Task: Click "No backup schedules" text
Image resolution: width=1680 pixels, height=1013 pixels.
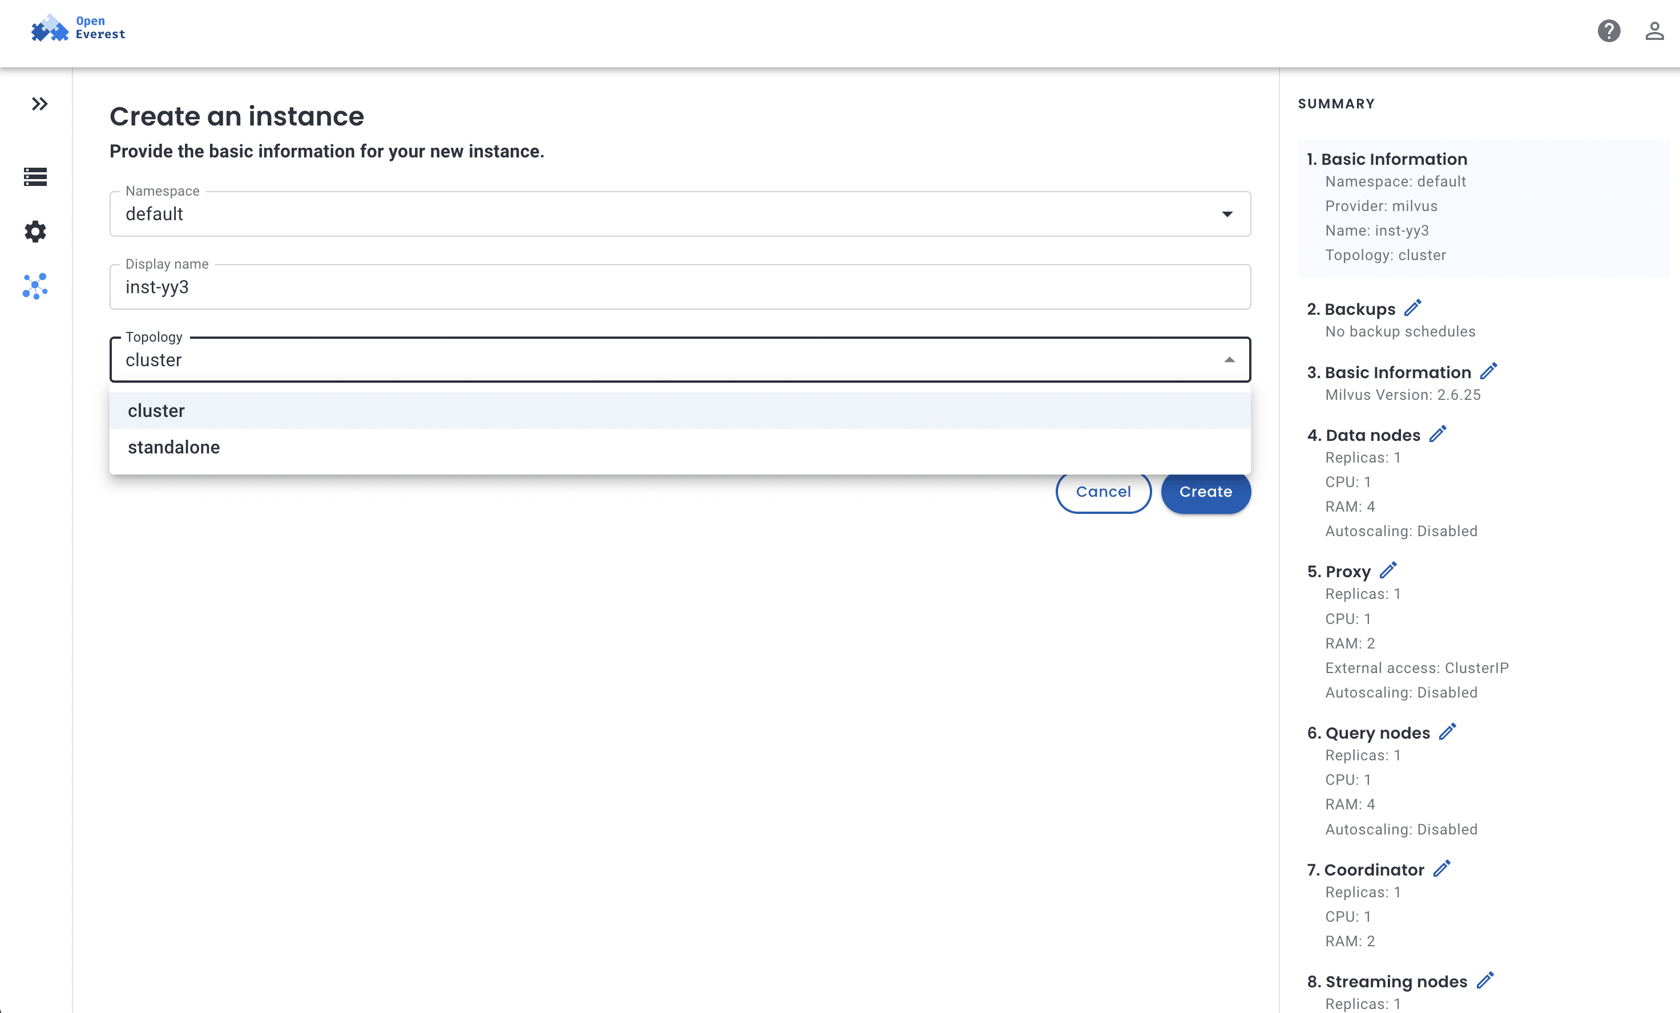Action: pyautogui.click(x=1400, y=331)
